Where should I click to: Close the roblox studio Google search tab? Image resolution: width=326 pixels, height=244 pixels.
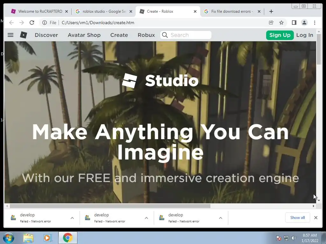point(131,11)
